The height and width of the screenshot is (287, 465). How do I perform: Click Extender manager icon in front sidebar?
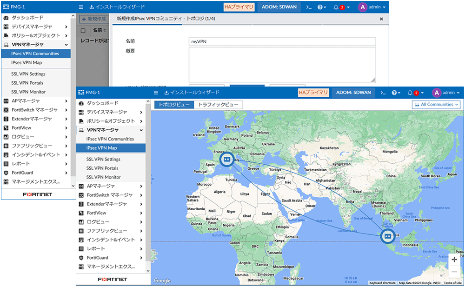(x=81, y=204)
